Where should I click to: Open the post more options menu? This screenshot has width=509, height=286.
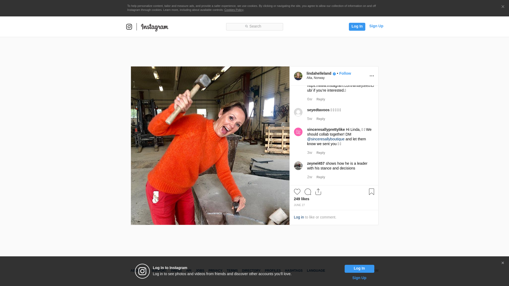coord(372,76)
